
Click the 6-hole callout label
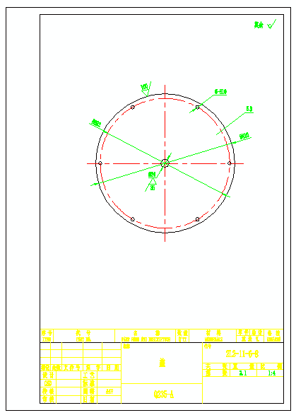[x=220, y=92]
